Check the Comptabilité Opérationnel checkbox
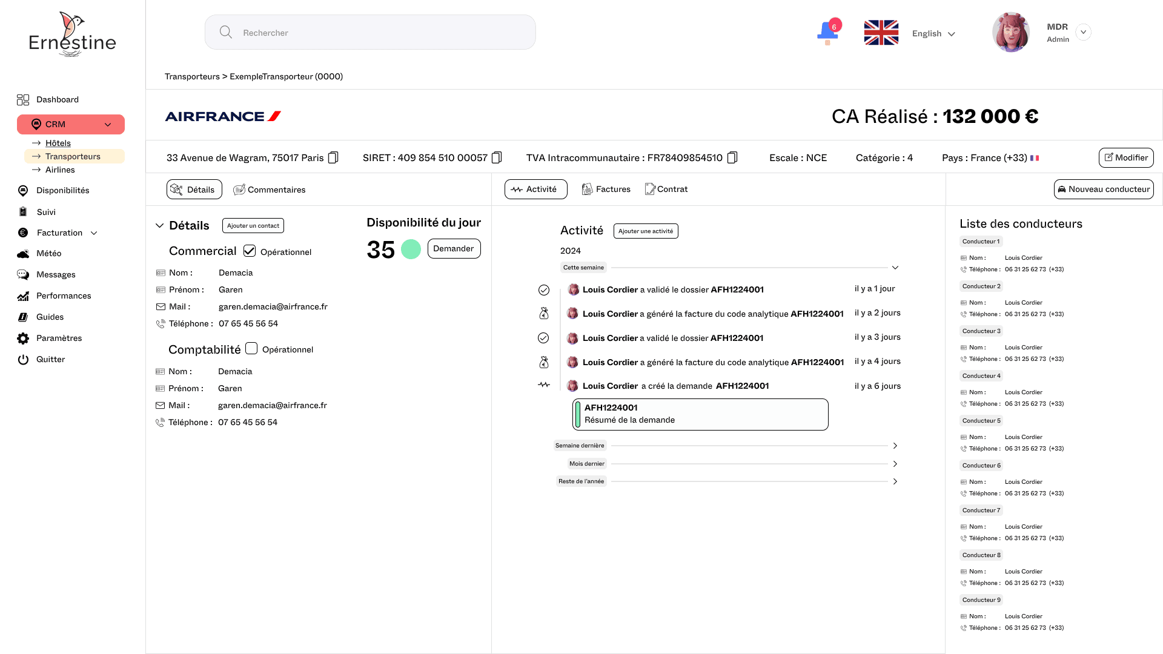 [x=251, y=348]
